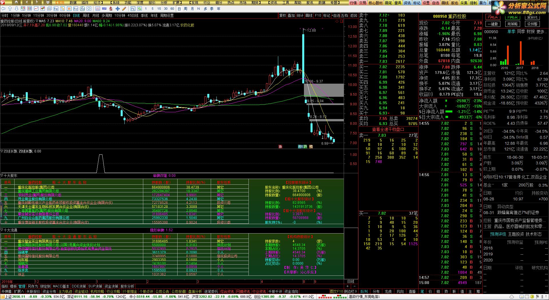Click the 核心题材 shortcut button

click(x=375, y=3)
